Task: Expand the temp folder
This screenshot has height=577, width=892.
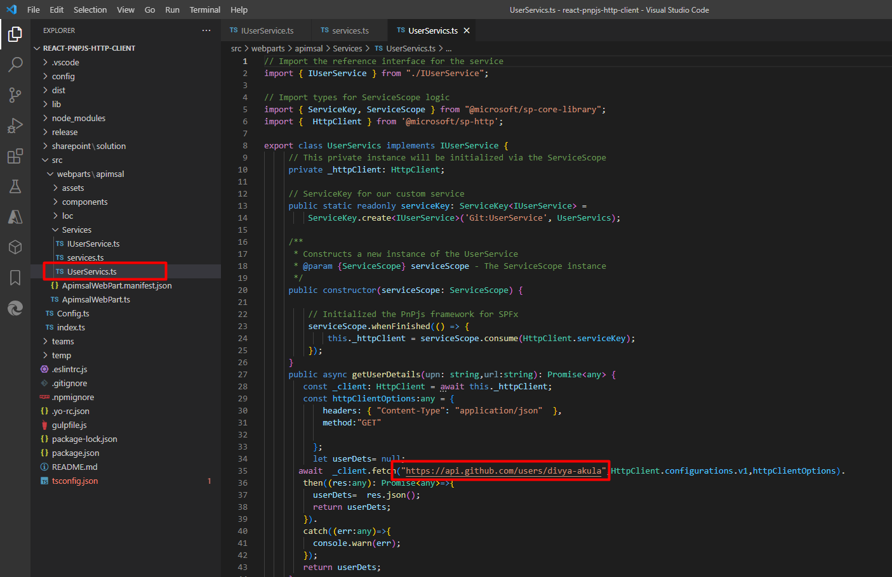Action: coord(126,355)
